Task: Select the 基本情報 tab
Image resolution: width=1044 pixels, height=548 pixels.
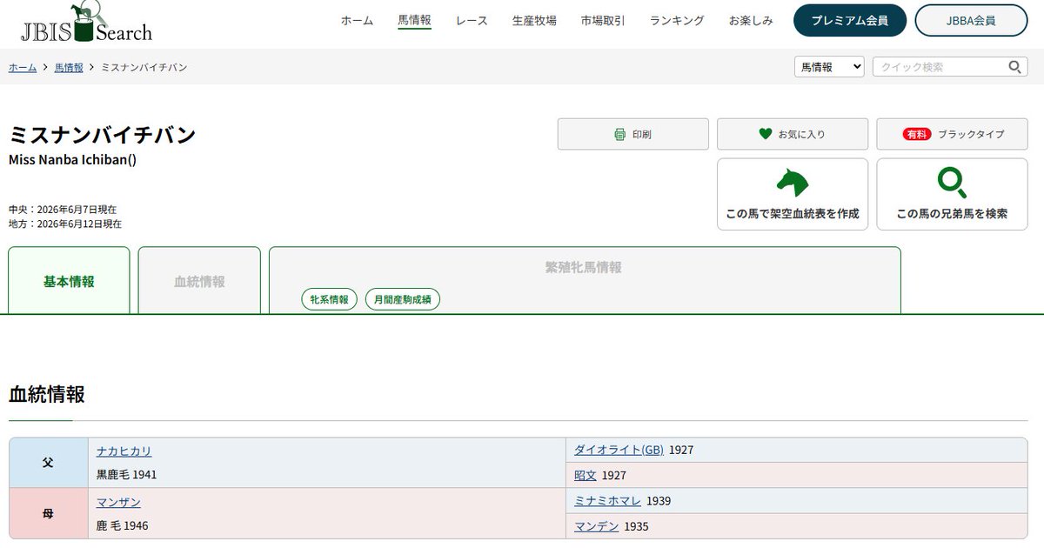Action: pyautogui.click(x=69, y=281)
